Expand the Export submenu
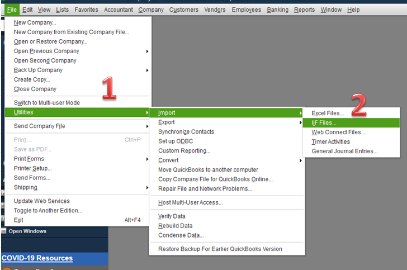Viewport: 407px width, 270px height. 226,122
